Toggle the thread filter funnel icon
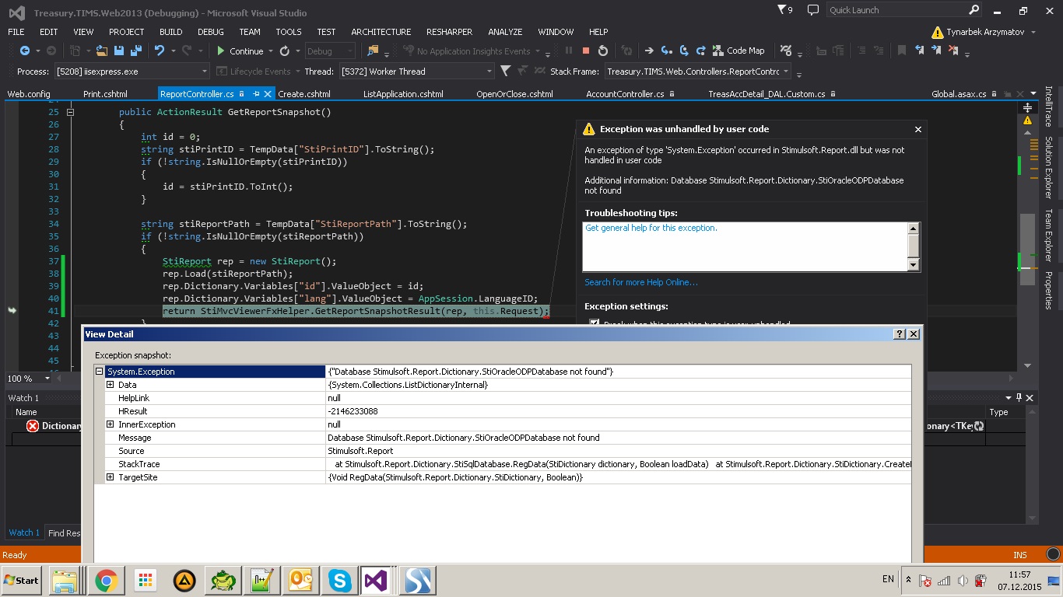1063x597 pixels. click(505, 71)
